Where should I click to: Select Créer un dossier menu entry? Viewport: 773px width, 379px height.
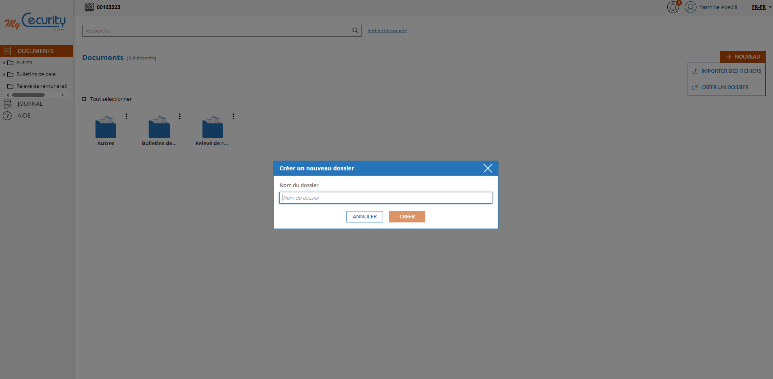coord(725,87)
